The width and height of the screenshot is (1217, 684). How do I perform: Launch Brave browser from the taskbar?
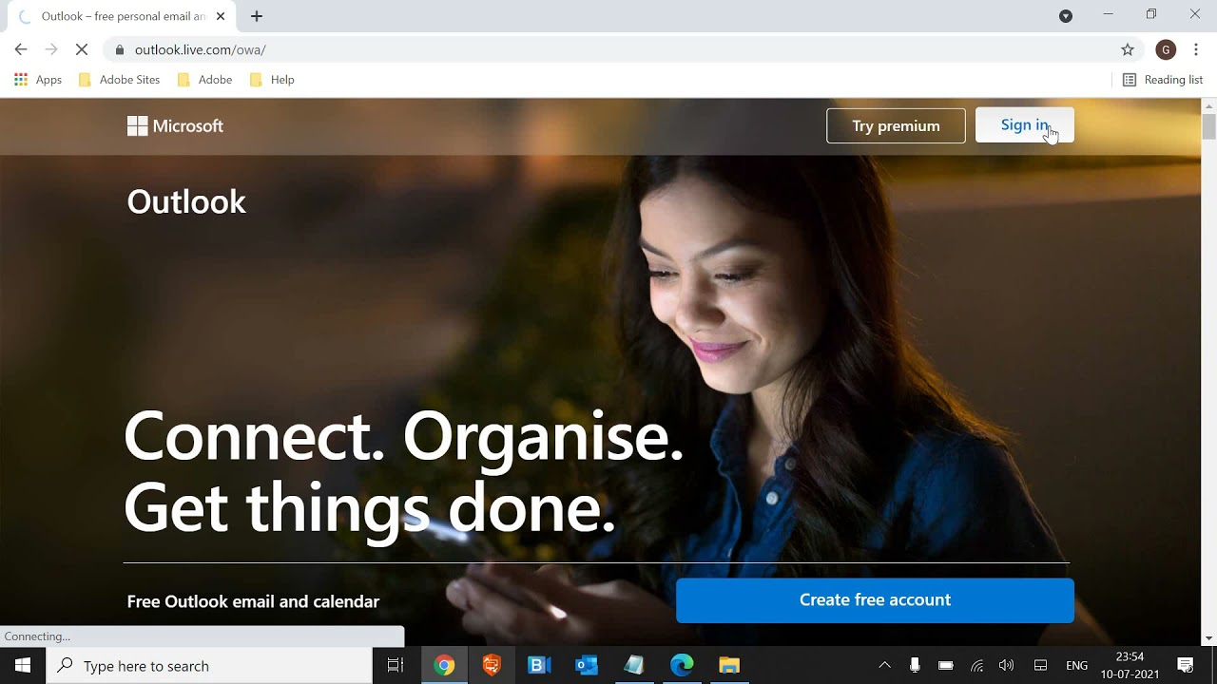[x=492, y=665]
